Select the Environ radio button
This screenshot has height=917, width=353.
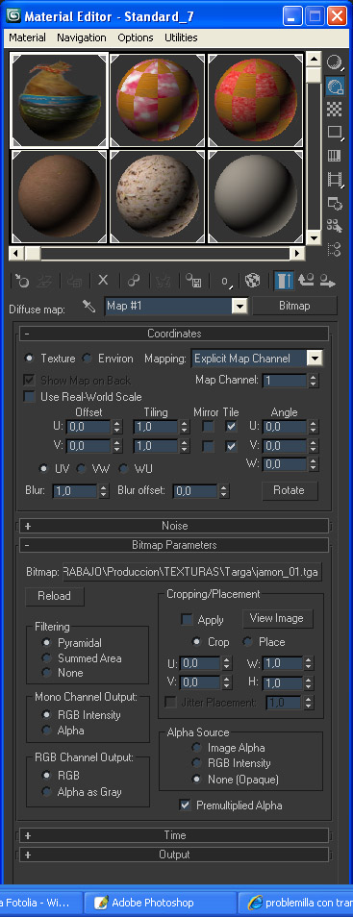coord(87,359)
